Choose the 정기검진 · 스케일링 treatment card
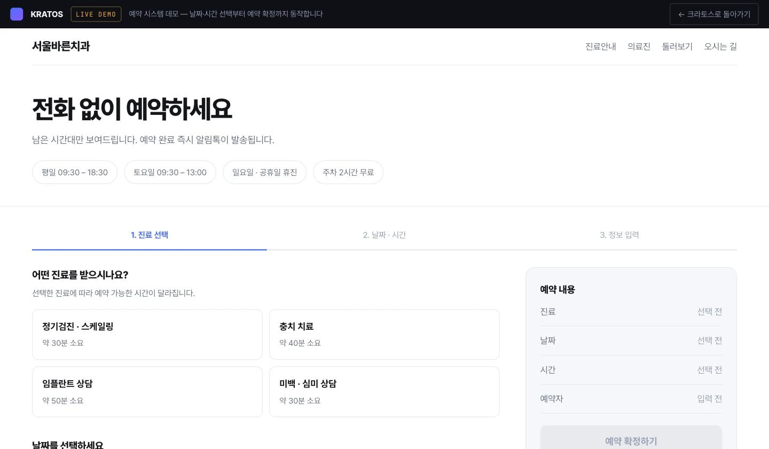This screenshot has width=769, height=449. [x=147, y=335]
